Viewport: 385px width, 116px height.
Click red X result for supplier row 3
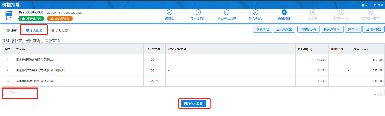point(152,81)
